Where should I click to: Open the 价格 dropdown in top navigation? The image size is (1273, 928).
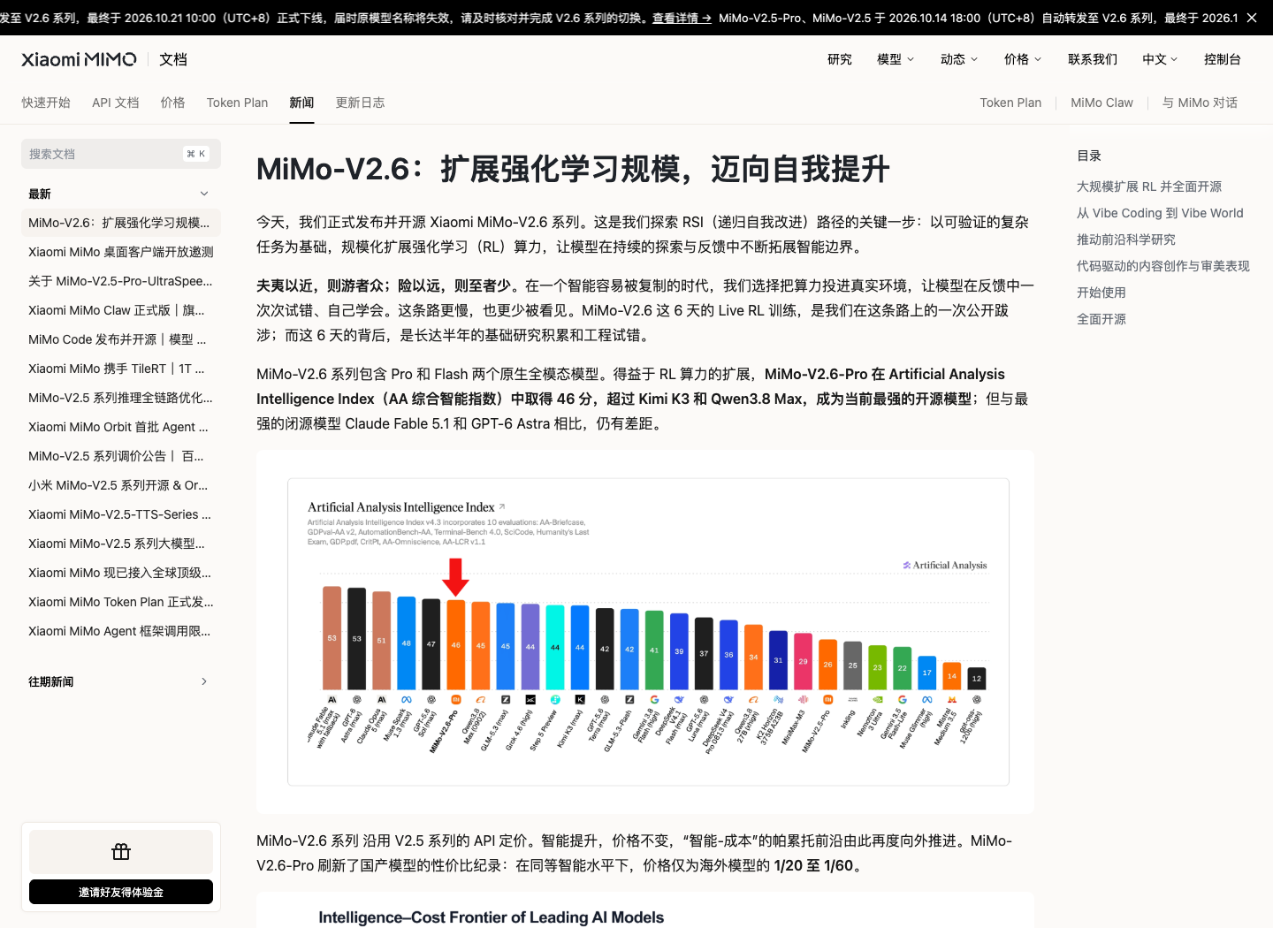tap(1023, 59)
